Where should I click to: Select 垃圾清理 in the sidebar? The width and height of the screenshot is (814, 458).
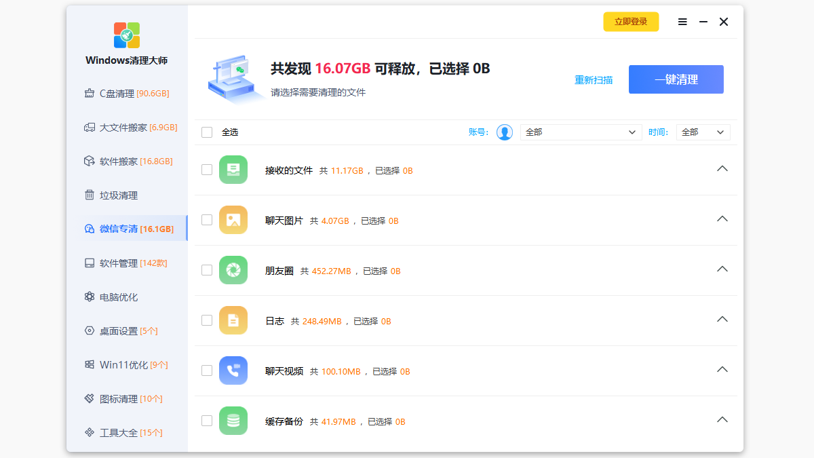127,195
